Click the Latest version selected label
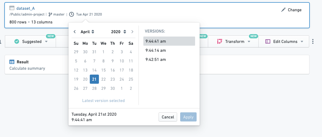Viewport: 322px width, 137px height. point(103,101)
